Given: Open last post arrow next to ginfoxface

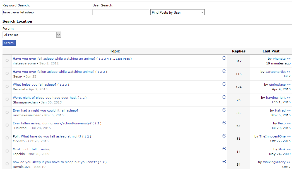Looking at the screenshot, I should pyautogui.click(x=289, y=84).
